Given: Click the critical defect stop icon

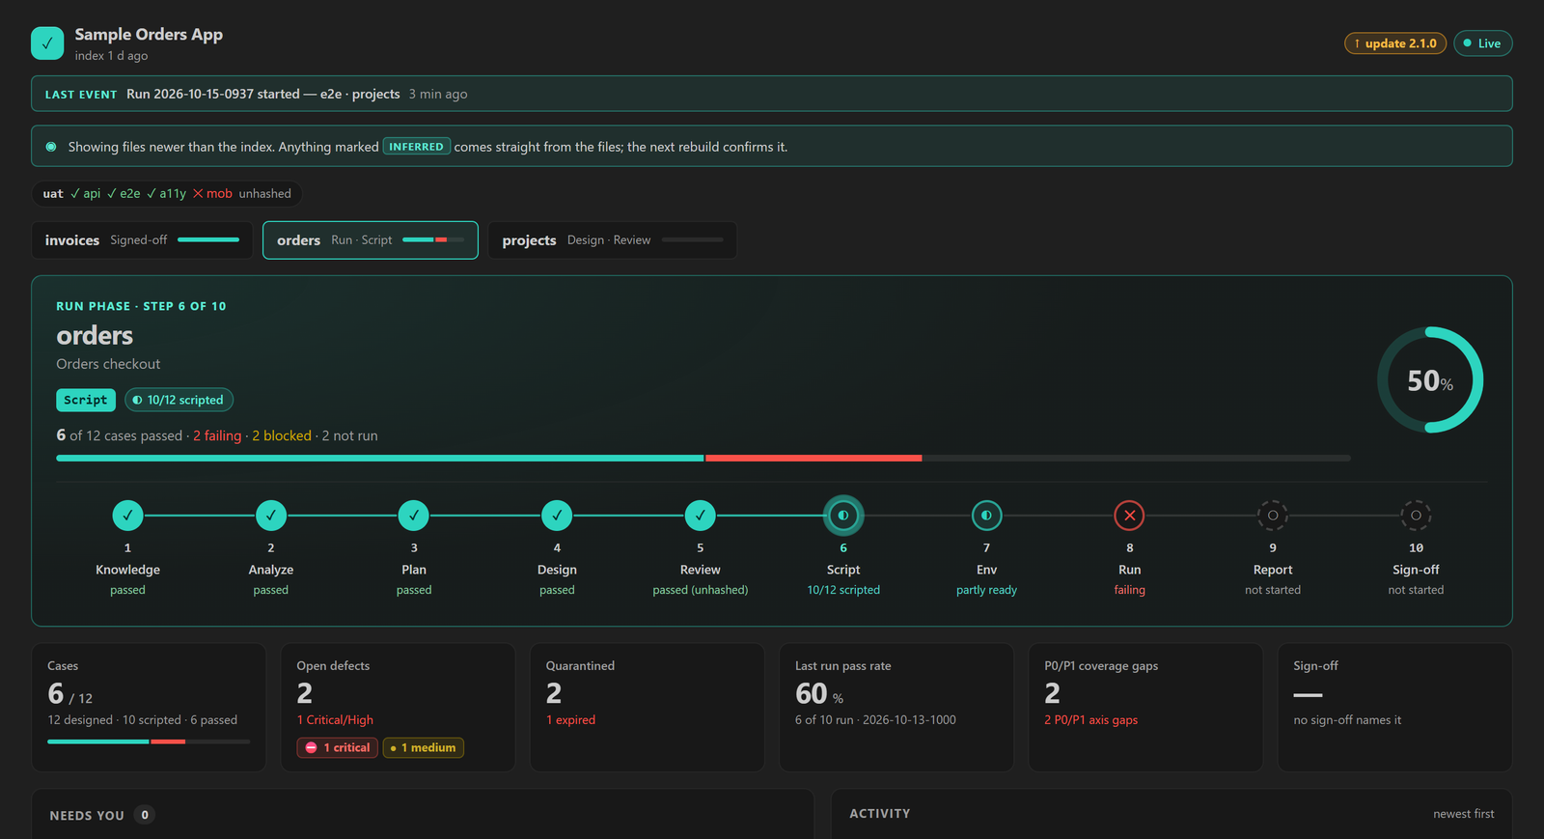Looking at the screenshot, I should (x=311, y=747).
